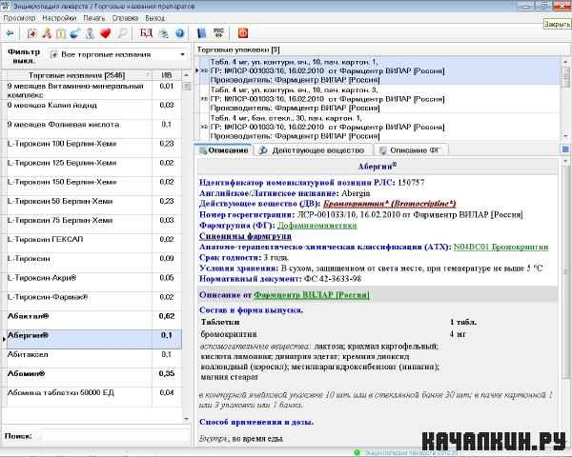Click the doctor figure toolbar icon
The width and height of the screenshot is (572, 457).
pyautogui.click(x=90, y=33)
